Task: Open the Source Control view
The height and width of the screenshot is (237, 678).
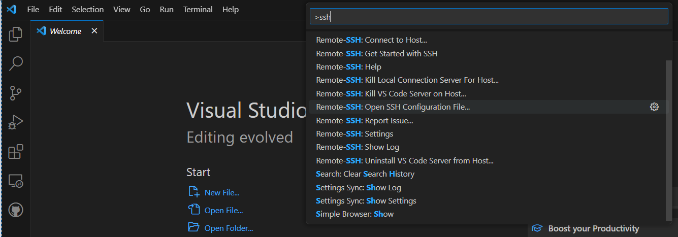Action: (x=16, y=93)
